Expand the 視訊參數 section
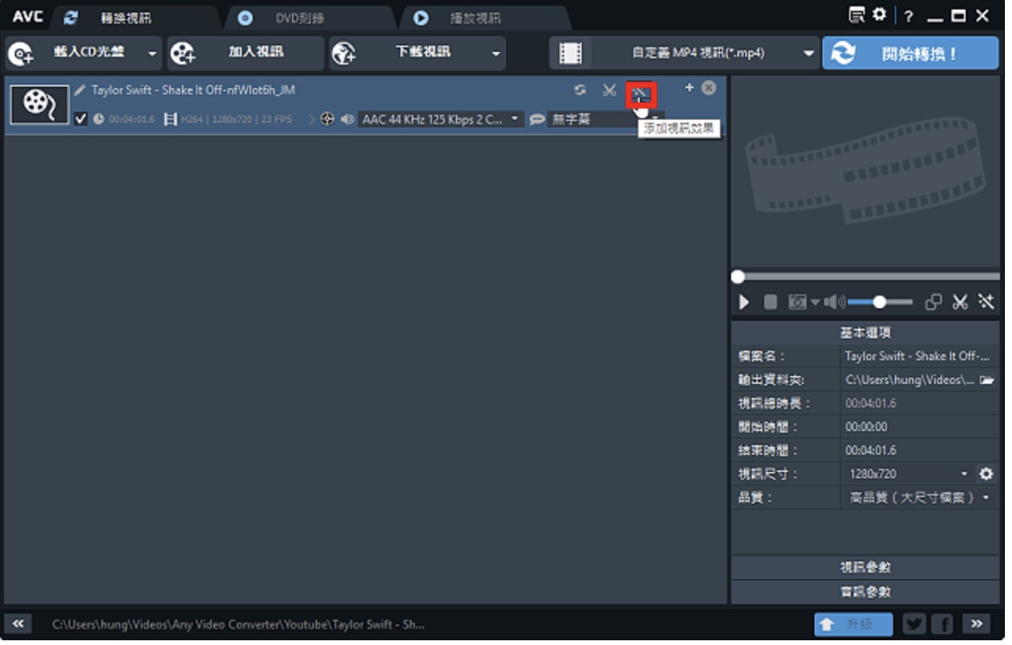Viewport: 1012px width, 645px height. (866, 568)
